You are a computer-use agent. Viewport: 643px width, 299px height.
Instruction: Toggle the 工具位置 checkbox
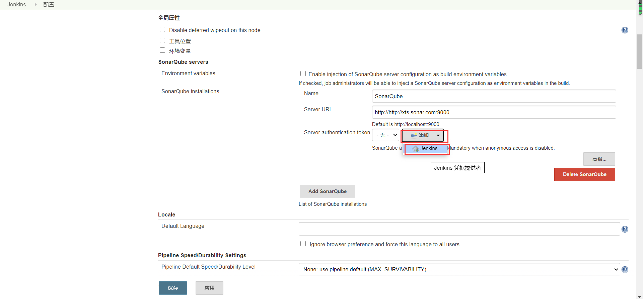tap(162, 40)
